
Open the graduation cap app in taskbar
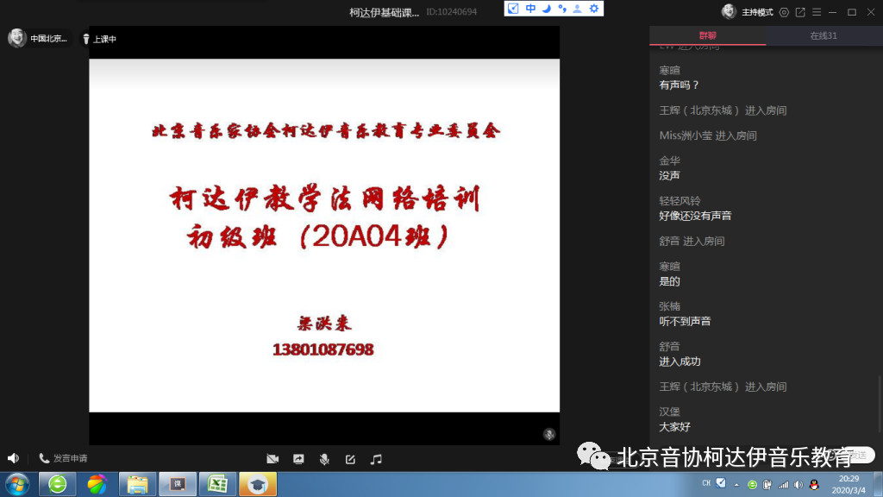tap(257, 485)
